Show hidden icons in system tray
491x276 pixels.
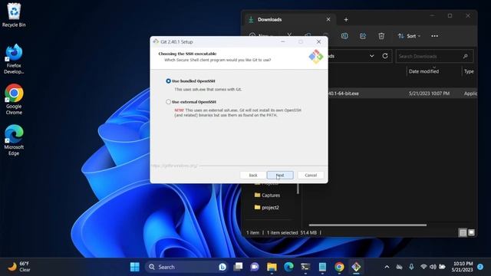point(387,267)
